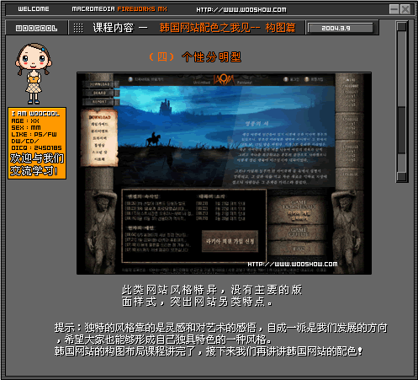Click the pixel girl avatar
The height and width of the screenshot is (380, 418).
pos(34,73)
